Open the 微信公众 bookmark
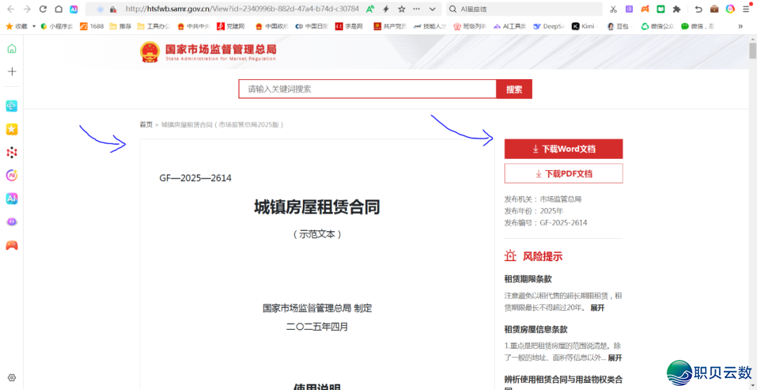 [657, 26]
